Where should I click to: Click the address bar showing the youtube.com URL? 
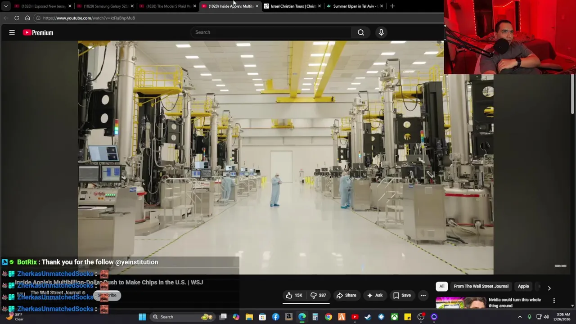click(x=238, y=18)
